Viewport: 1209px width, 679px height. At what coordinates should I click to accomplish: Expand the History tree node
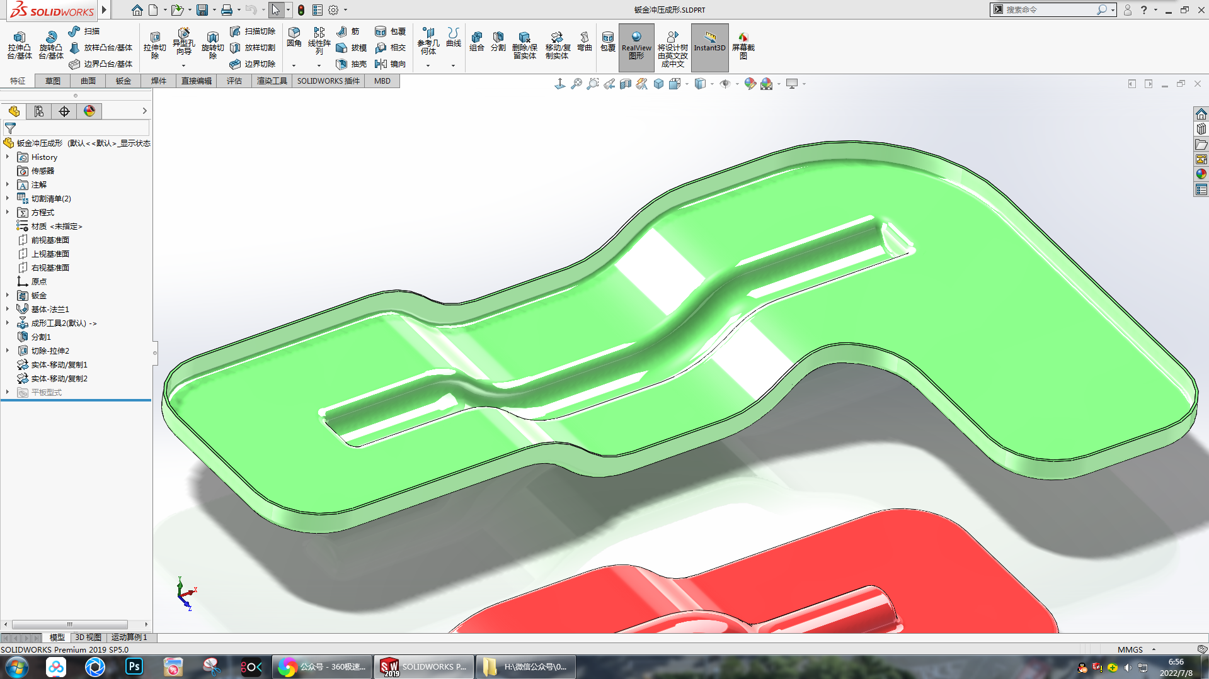coord(8,157)
